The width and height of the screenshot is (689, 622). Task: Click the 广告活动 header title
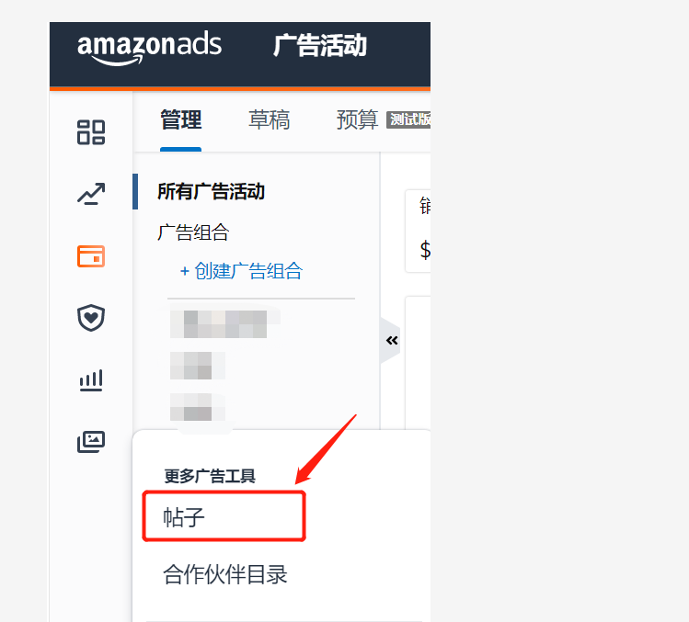tap(320, 45)
